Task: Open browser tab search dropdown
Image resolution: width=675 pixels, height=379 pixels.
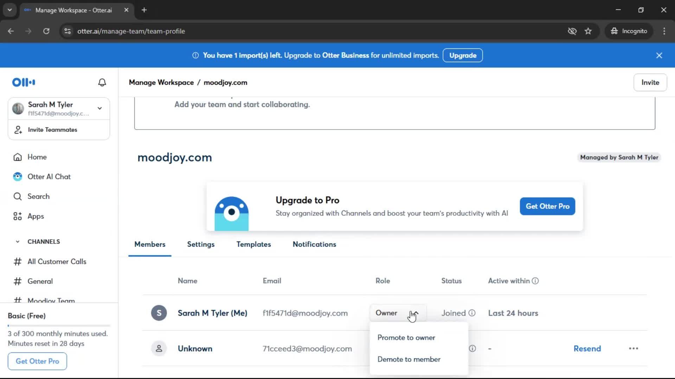Action: [x=9, y=10]
